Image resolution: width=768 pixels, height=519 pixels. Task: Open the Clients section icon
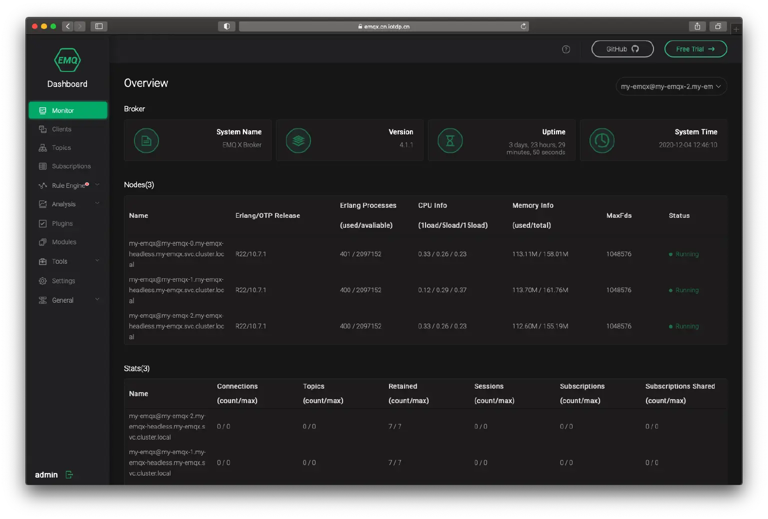click(43, 129)
